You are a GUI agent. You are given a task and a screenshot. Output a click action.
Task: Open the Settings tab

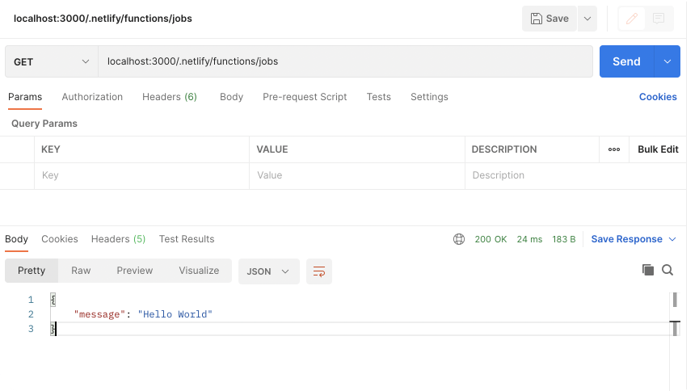pos(429,97)
